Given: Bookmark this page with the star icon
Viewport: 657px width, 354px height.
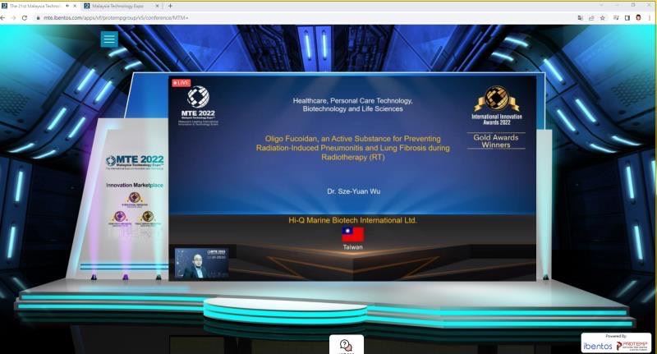Looking at the screenshot, I should [x=603, y=17].
